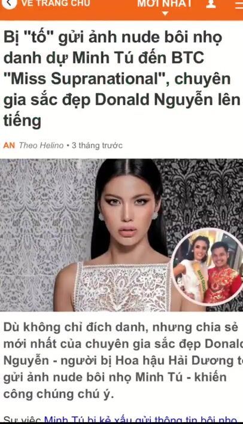
Task: Tap the back arrow icon in the header
Action: [x=9, y=3]
